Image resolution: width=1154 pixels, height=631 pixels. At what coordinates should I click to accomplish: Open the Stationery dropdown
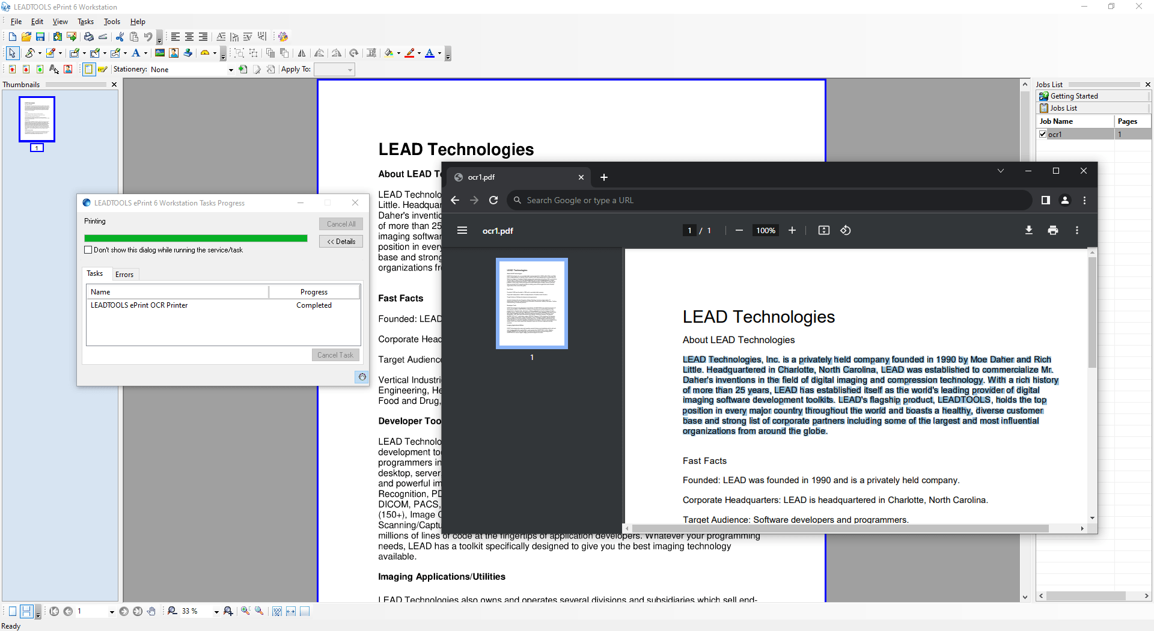coord(231,69)
